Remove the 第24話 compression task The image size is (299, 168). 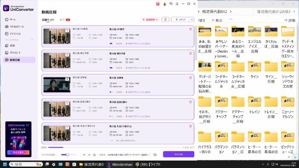pyautogui.click(x=190, y=54)
